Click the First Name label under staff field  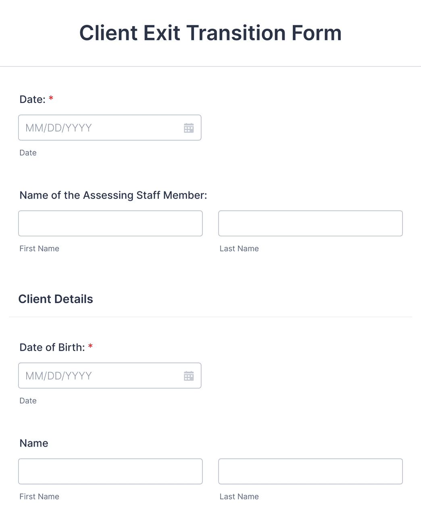[x=39, y=248]
